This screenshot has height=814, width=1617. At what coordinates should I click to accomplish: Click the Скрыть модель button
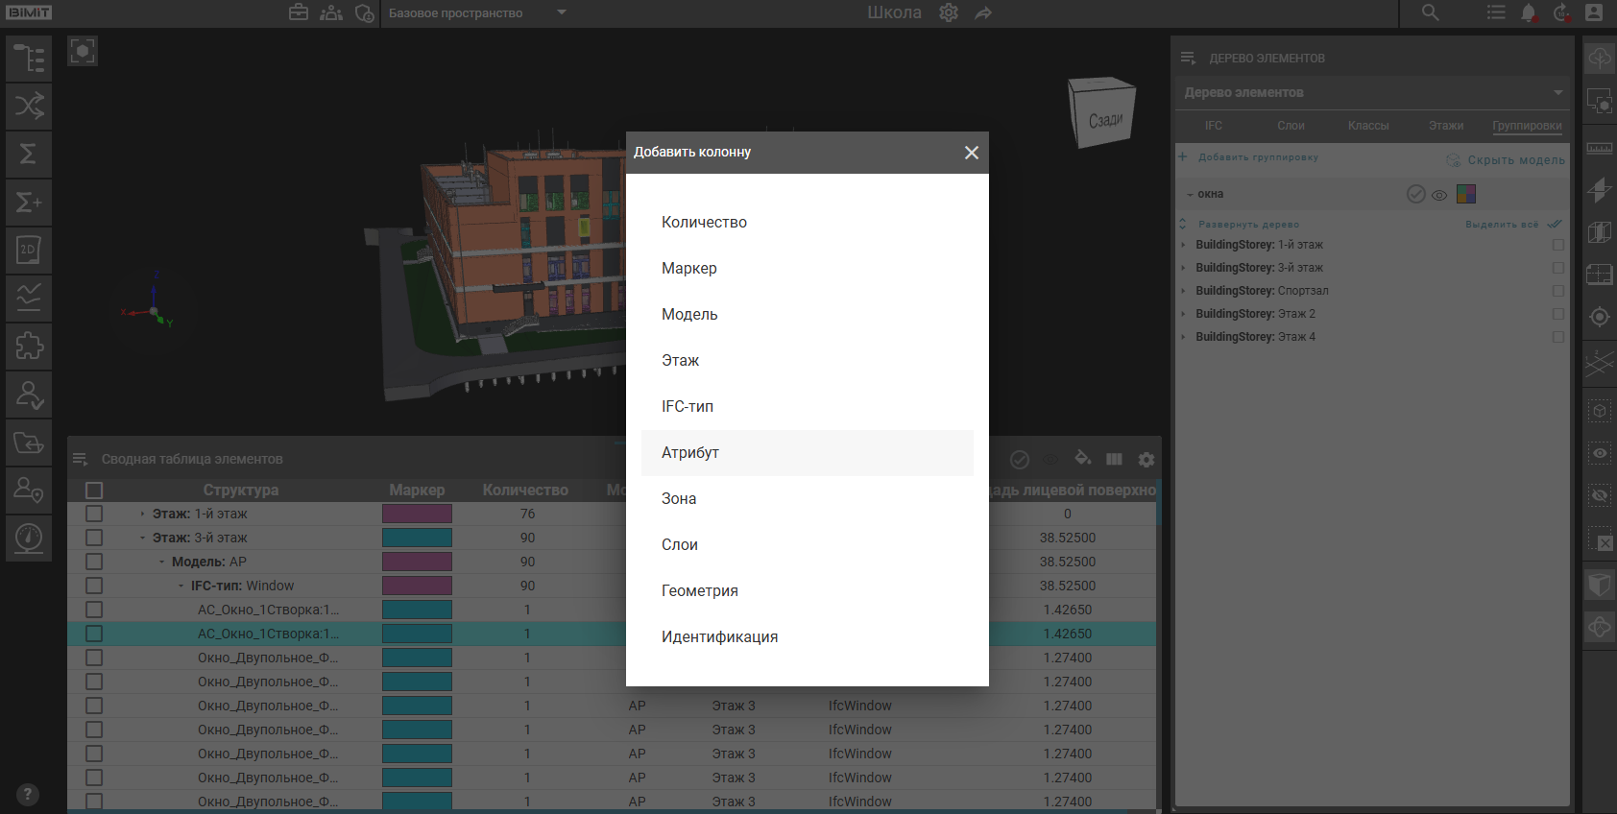(x=1506, y=160)
